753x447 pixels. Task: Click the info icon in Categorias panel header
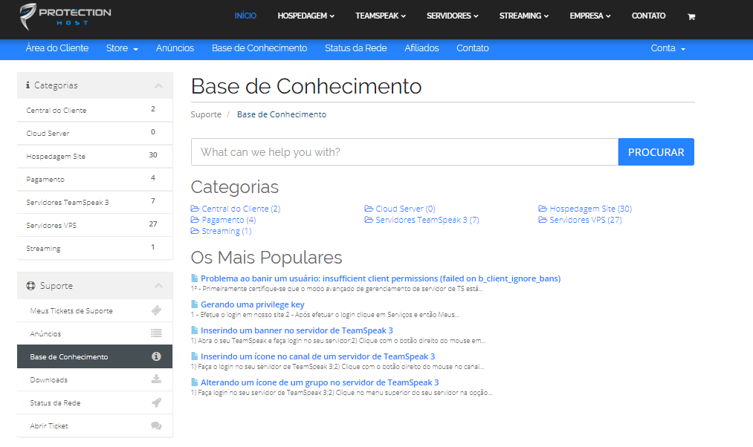pyautogui.click(x=28, y=85)
